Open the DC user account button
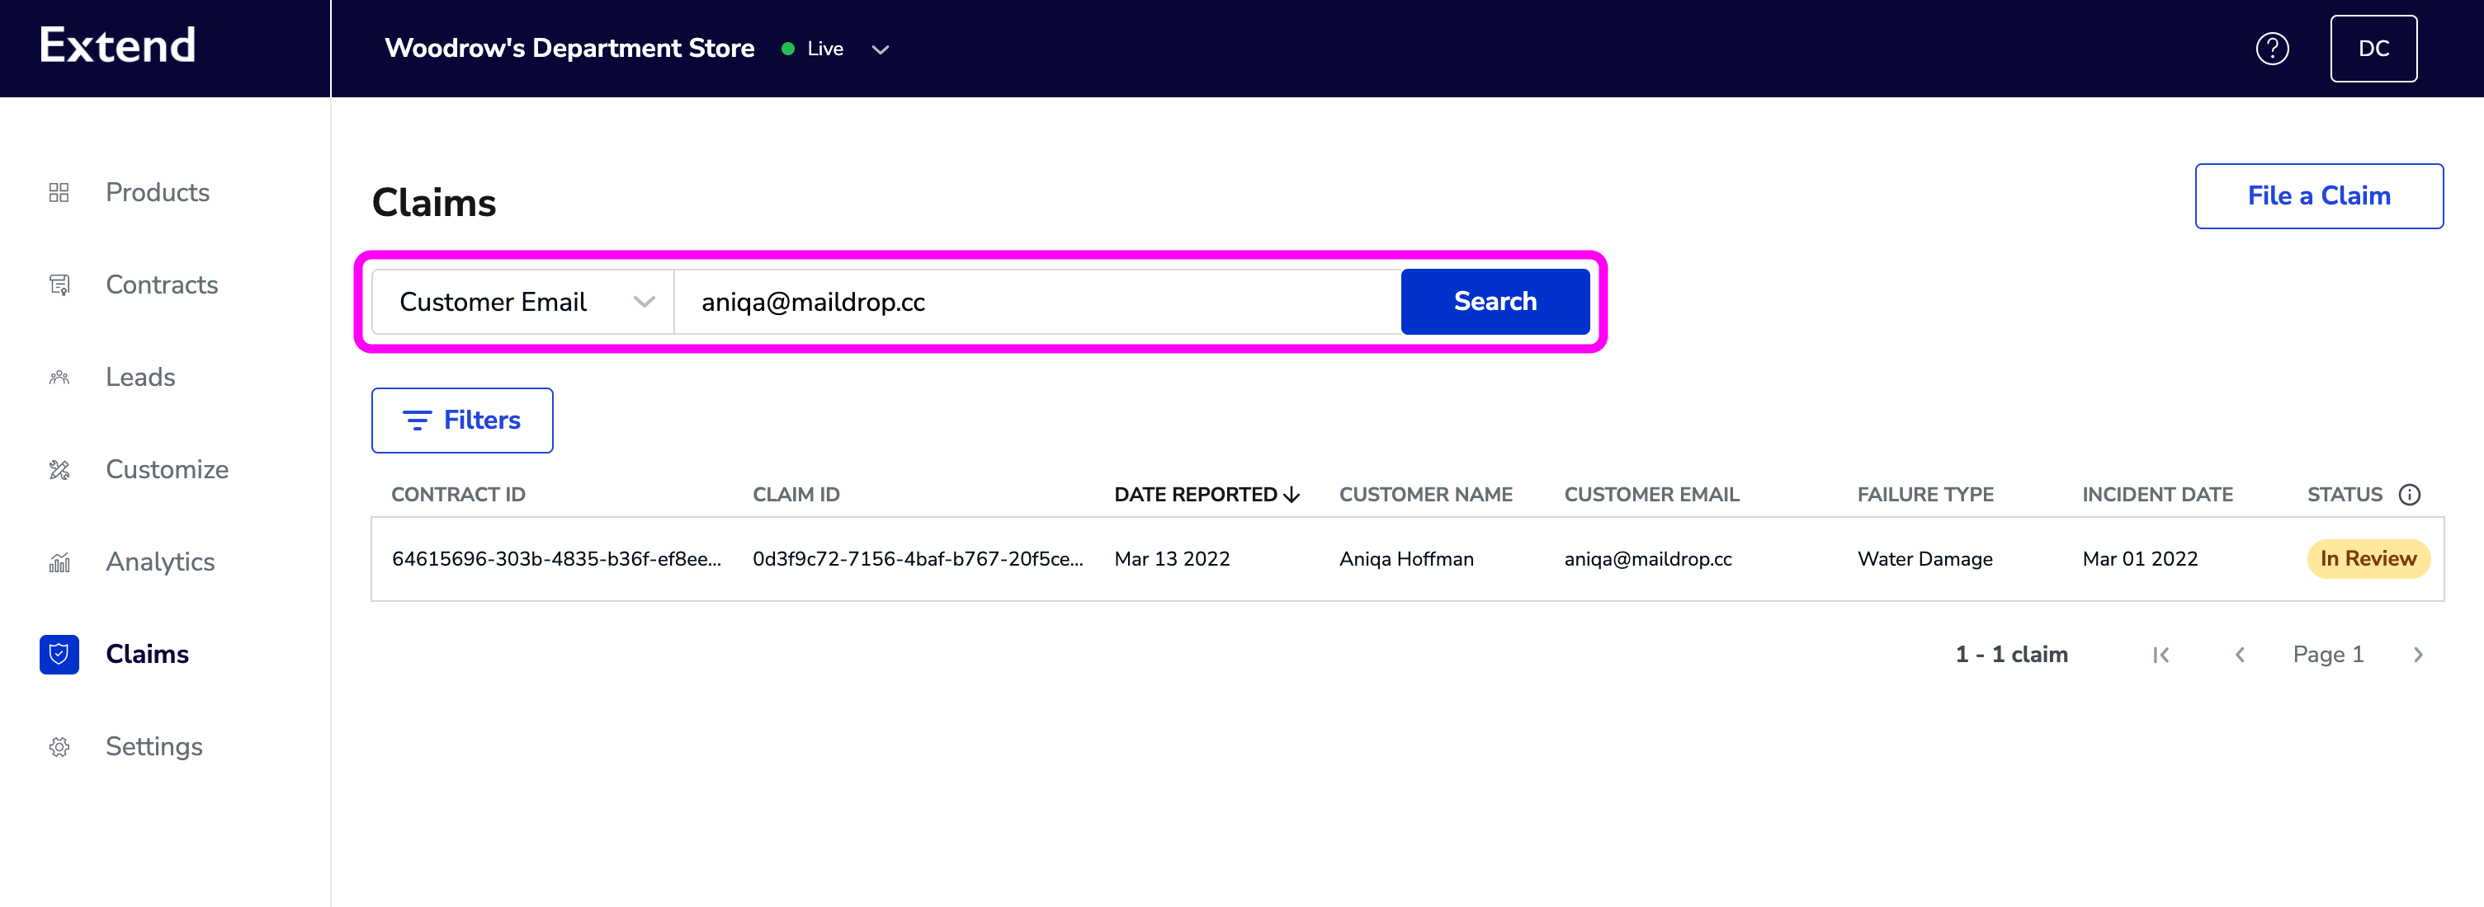The width and height of the screenshot is (2484, 907). tap(2373, 48)
